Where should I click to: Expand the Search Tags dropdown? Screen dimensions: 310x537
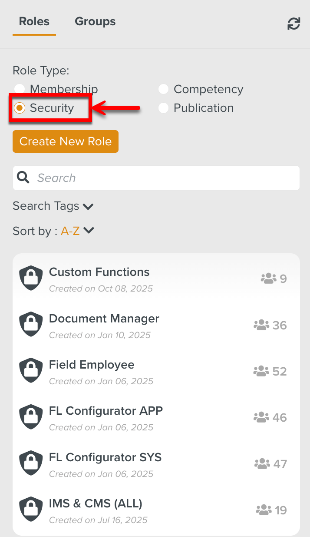click(x=53, y=206)
